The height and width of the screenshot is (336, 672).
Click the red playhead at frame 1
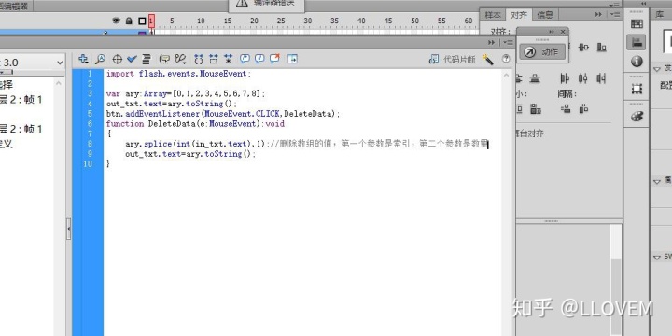[x=151, y=21]
